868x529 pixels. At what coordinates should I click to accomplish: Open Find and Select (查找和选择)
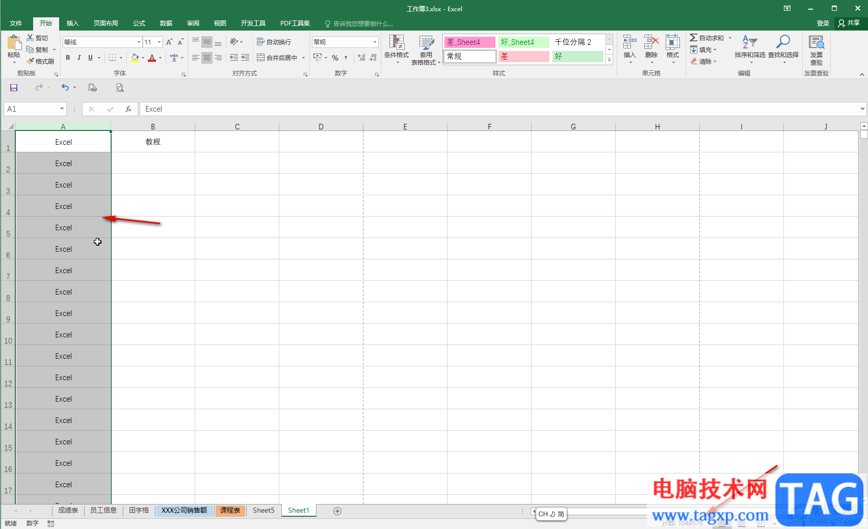[783, 49]
